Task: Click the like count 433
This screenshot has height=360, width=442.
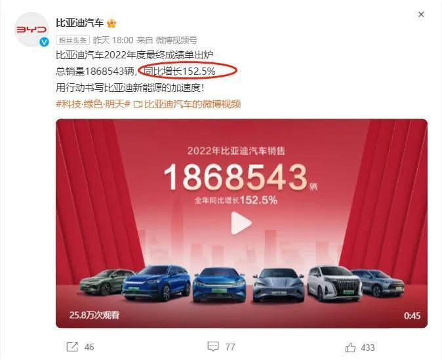Action: click(368, 348)
